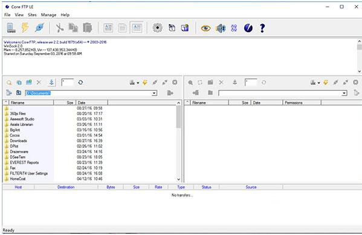The height and width of the screenshot is (235, 362).
Task: Click the remote panel filter input box
Action: click(x=251, y=82)
